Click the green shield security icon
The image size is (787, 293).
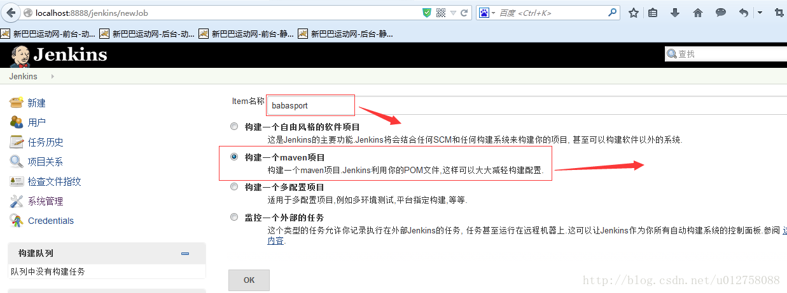tap(427, 13)
